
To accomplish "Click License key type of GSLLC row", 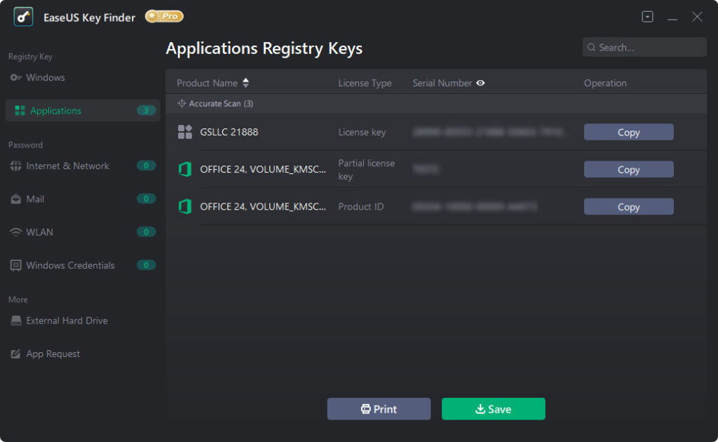I will (362, 132).
